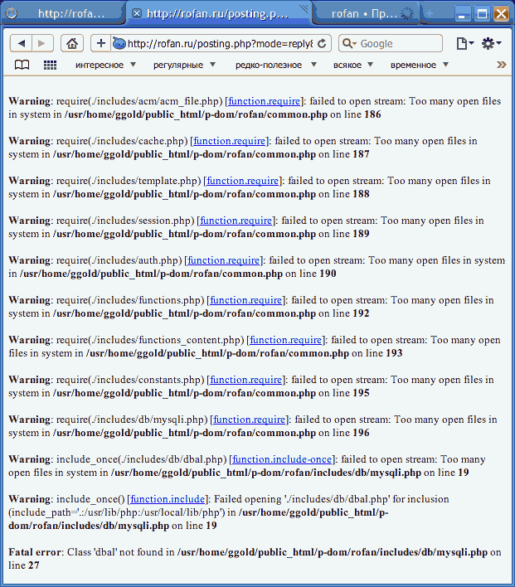Viewport: 515px width, 587px height.
Task: Open the function.include link
Action: click(168, 499)
